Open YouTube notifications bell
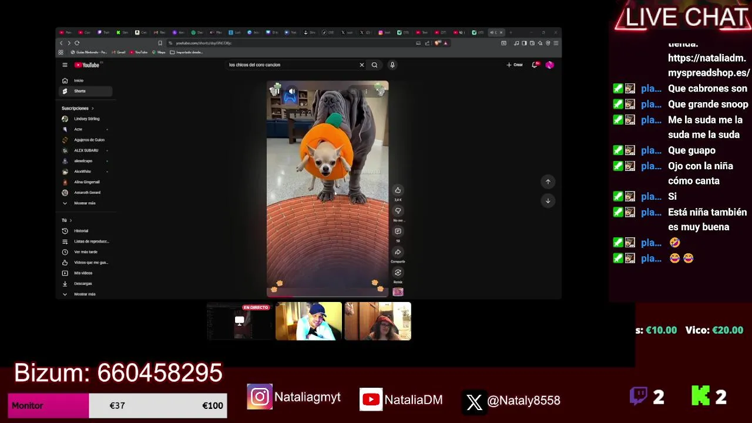This screenshot has width=752, height=423. coord(535,65)
